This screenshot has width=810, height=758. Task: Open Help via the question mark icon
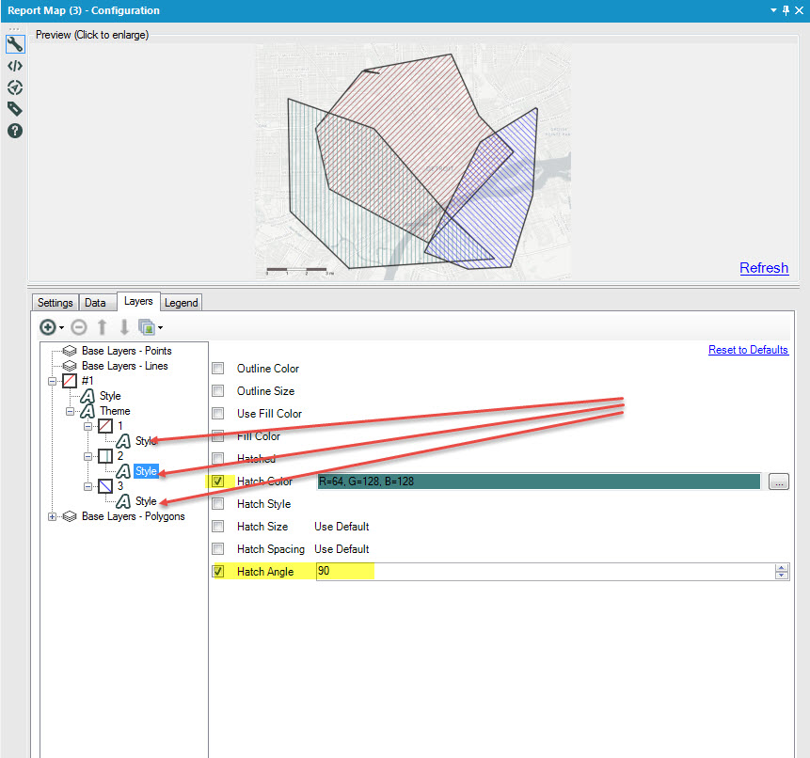tap(15, 131)
